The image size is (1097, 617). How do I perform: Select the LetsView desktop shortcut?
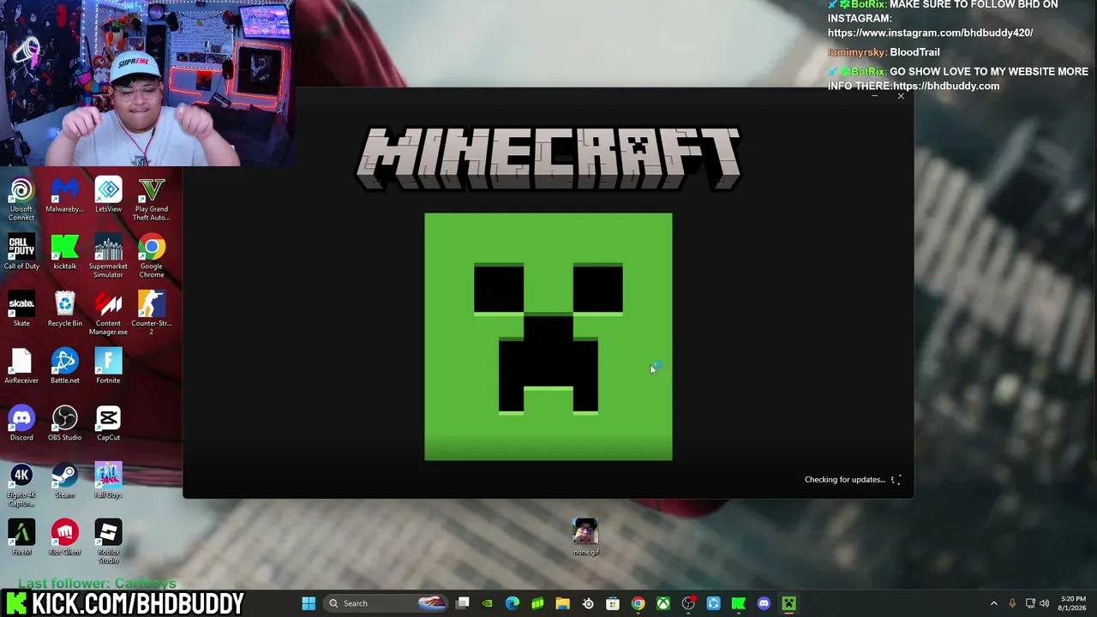tap(108, 195)
